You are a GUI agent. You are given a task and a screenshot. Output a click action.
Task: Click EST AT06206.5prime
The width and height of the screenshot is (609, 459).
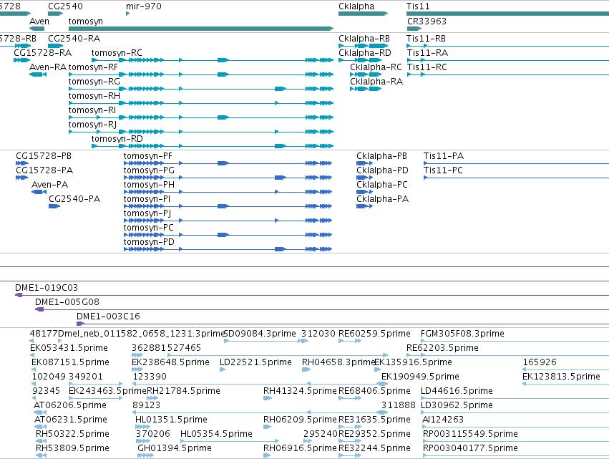(x=70, y=405)
